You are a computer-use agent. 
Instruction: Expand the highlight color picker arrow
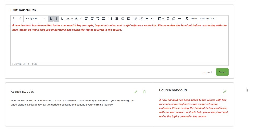coord(81,19)
